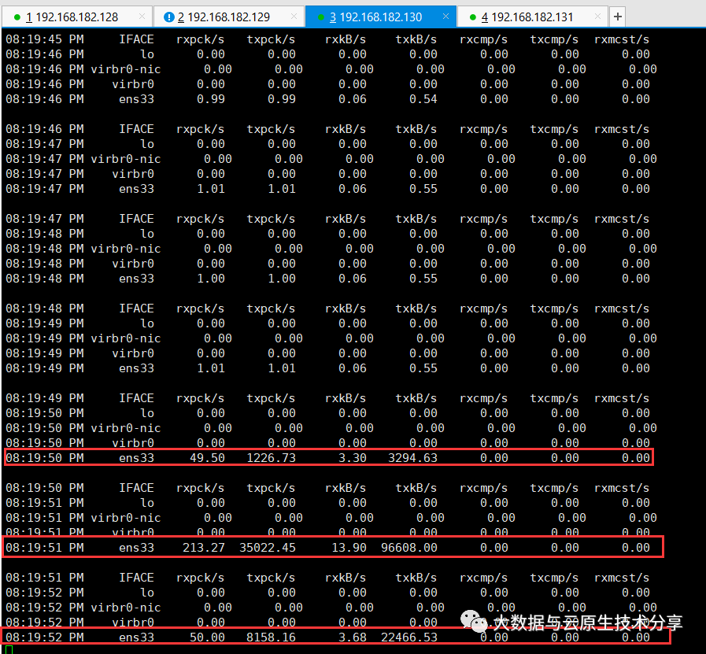
Task: Click txkB/s value 96608.00 in ens33 row
Action: 409,548
